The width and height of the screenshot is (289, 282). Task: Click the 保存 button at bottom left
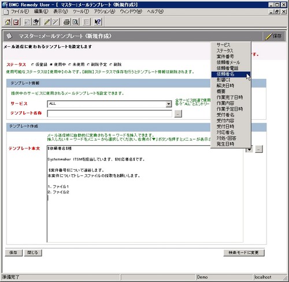(13, 252)
